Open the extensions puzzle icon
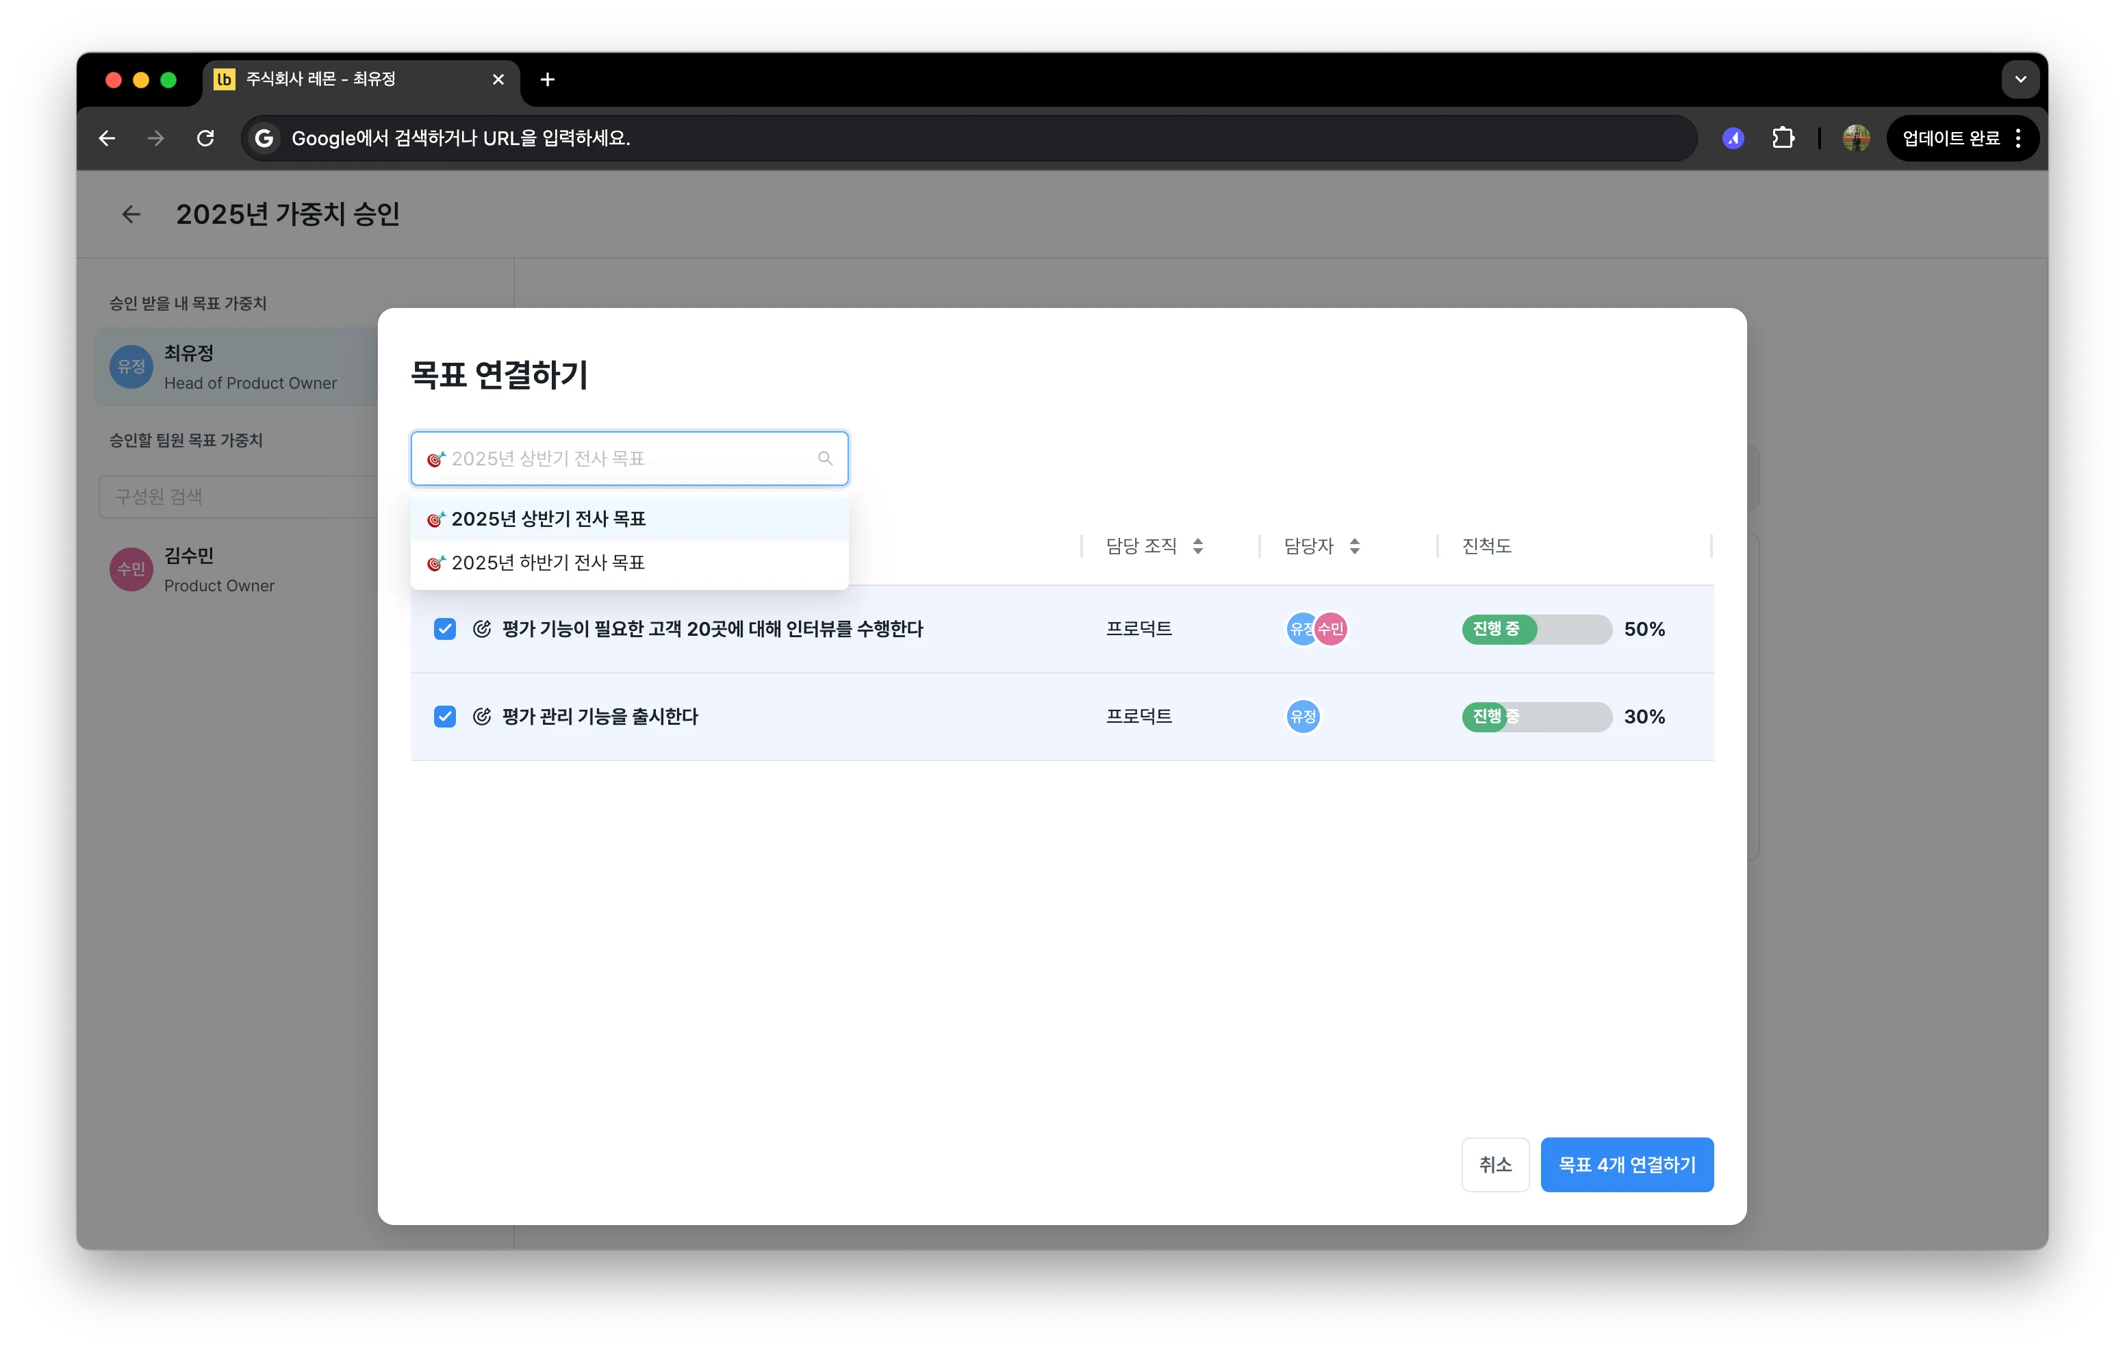The image size is (2125, 1351). [x=1783, y=138]
